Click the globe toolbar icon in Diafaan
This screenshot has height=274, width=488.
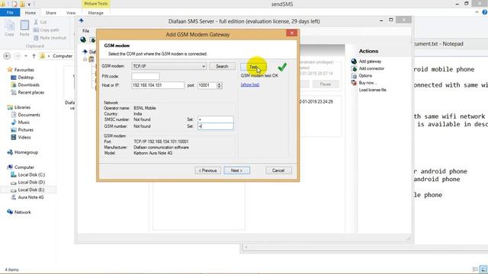83,40
